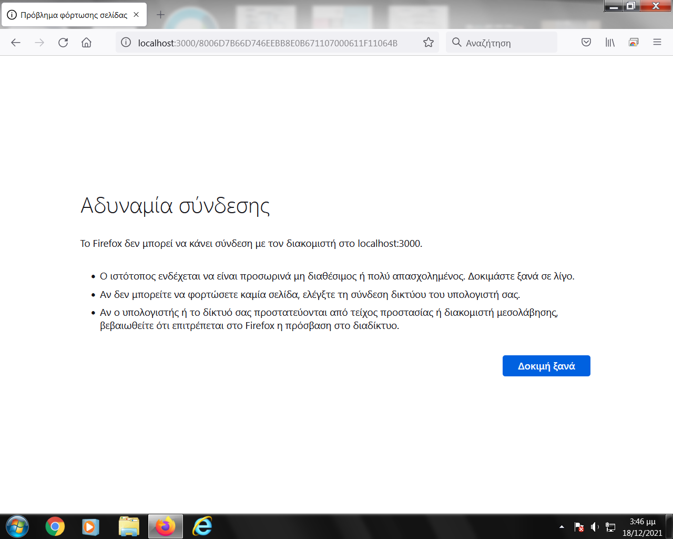Close the Πρόβλημα φόρτωσης σελίδας tab
The width and height of the screenshot is (673, 539).
pyautogui.click(x=136, y=15)
